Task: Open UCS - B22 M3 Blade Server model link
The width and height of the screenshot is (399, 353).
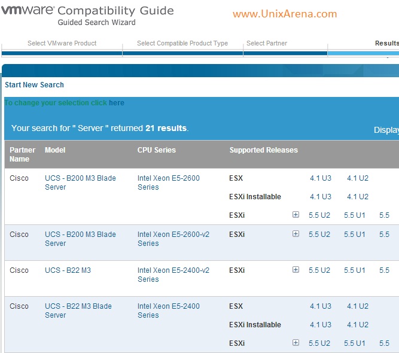Action: (78, 311)
